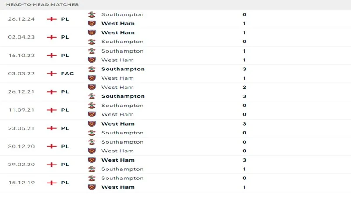Open West Ham team link in 23.05.21 match
The width and height of the screenshot is (351, 197).
(118, 124)
